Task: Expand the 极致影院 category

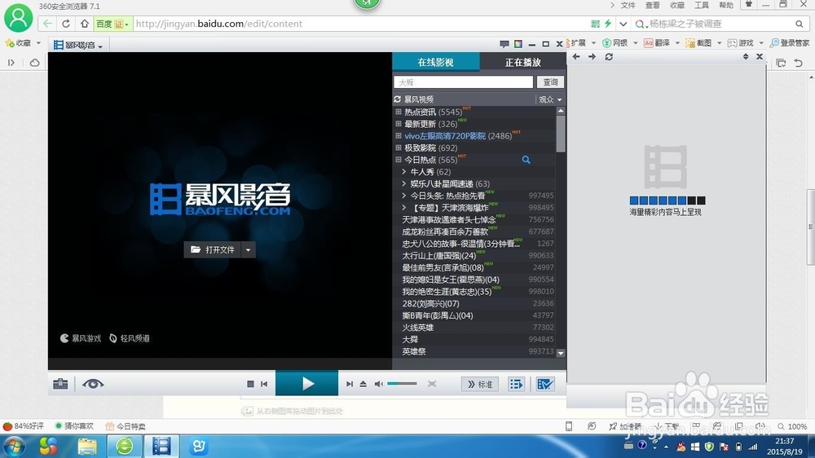Action: pos(399,148)
